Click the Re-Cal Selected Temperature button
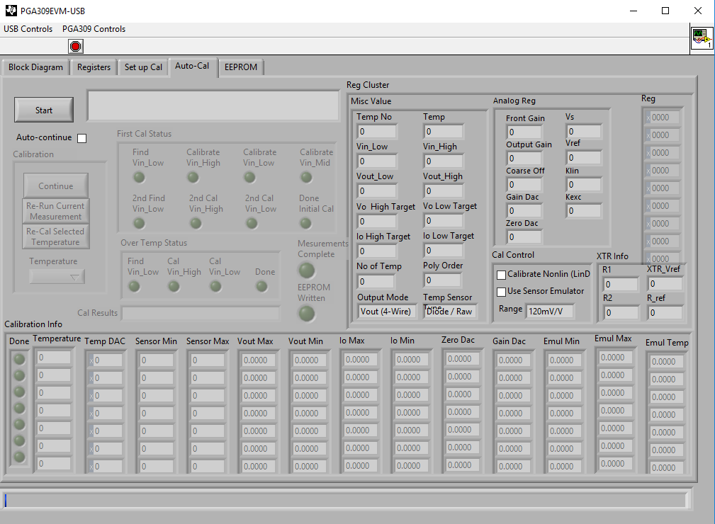The width and height of the screenshot is (715, 524). [56, 237]
